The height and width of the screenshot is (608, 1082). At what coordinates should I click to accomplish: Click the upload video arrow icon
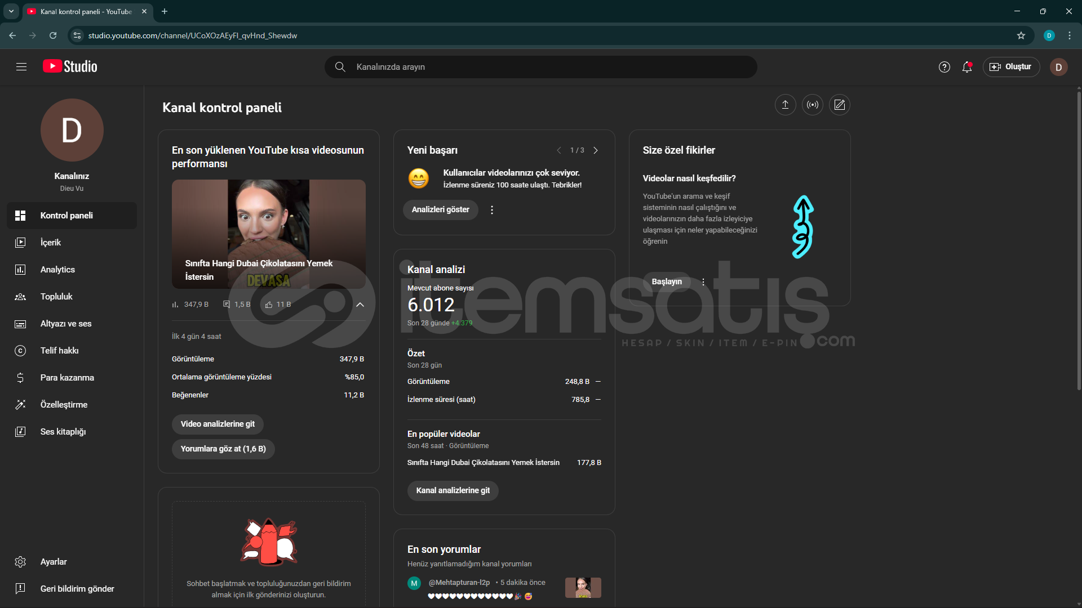[785, 105]
